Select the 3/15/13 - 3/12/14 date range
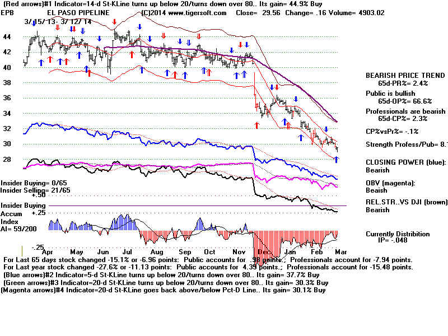Viewport: 448px width, 336px height. 58,22
